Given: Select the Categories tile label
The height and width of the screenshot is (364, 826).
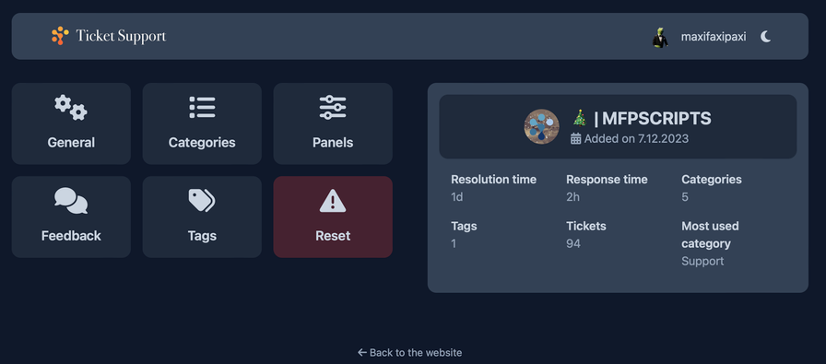Looking at the screenshot, I should pos(202,143).
